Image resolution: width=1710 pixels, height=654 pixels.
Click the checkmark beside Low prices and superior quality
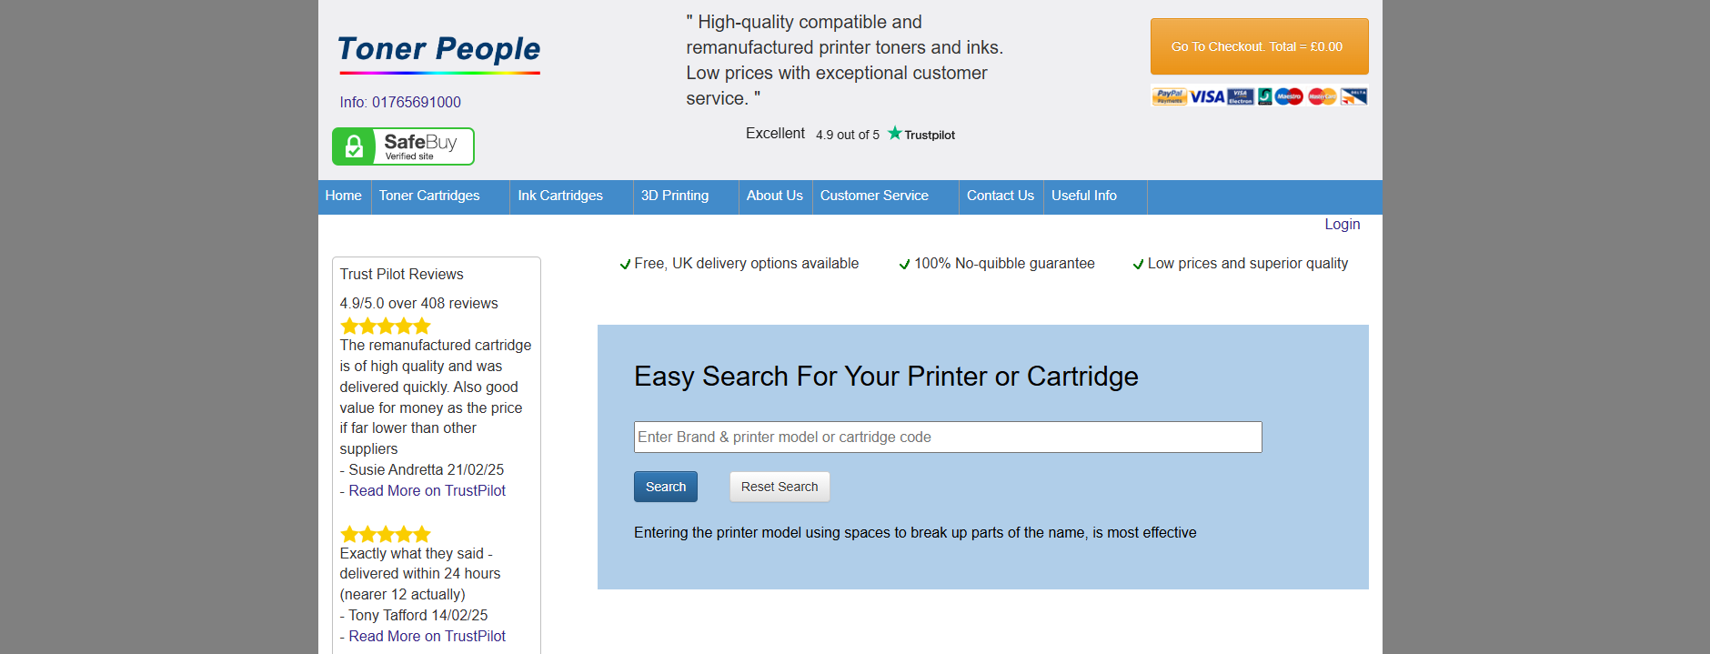(1138, 265)
